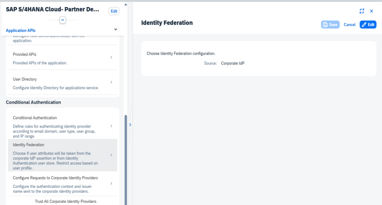
Task: Click the arrow icon beside Conditional Authentication item
Action: pos(111,126)
